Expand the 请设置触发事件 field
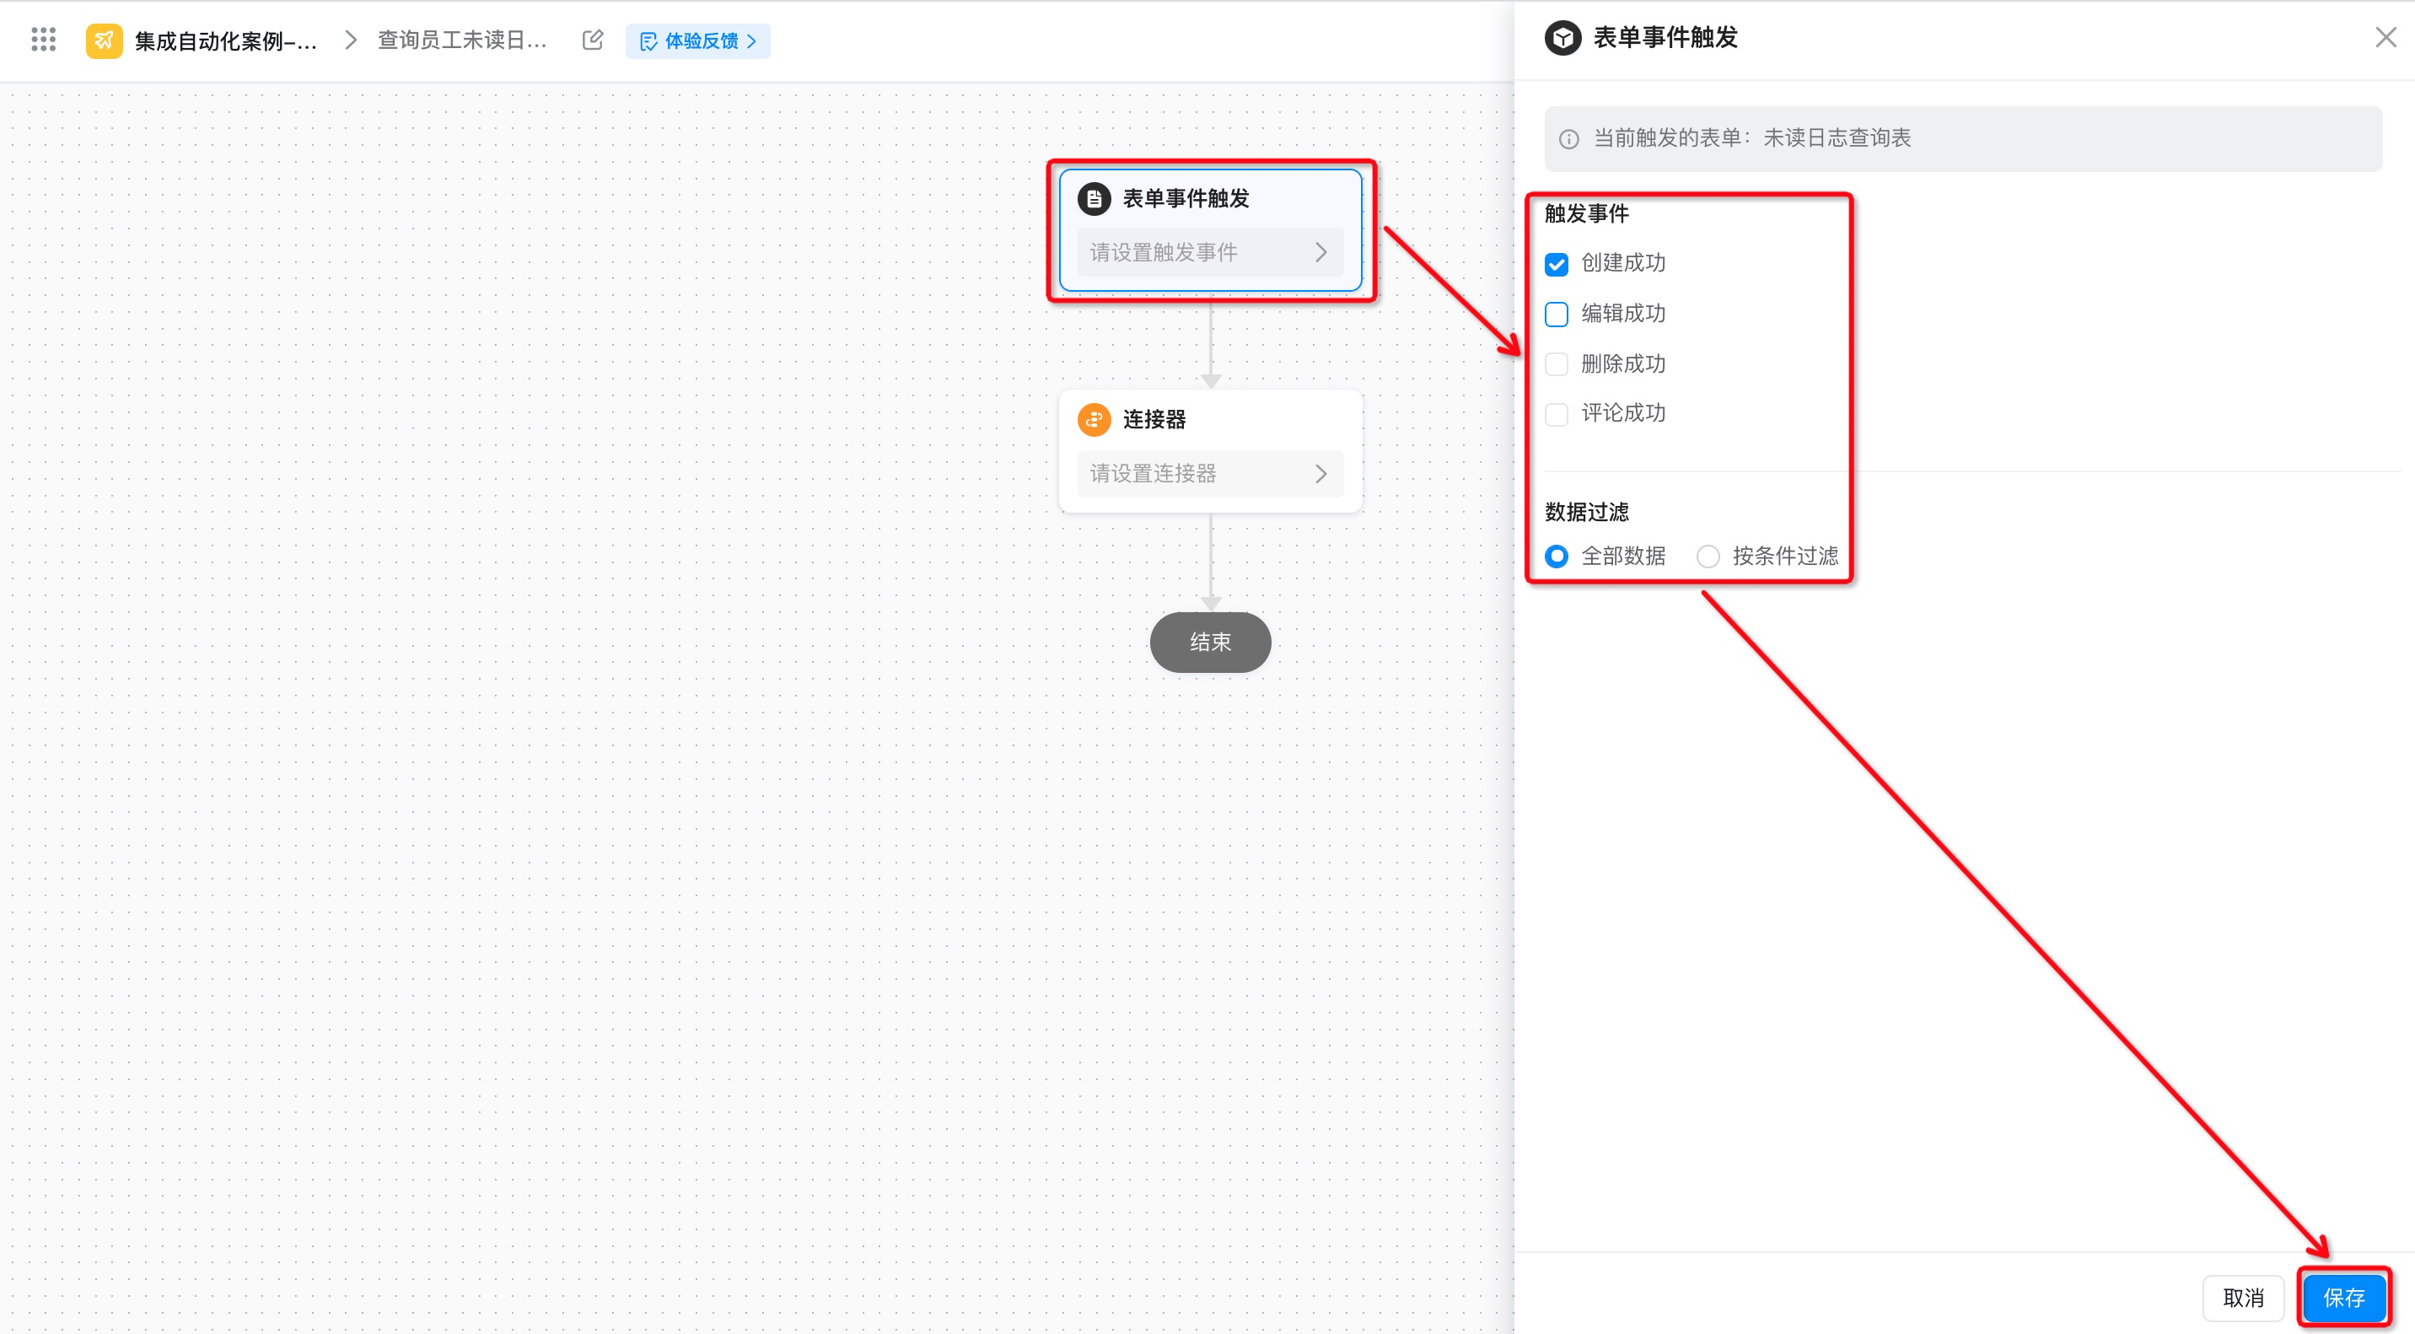Image resolution: width=2415 pixels, height=1334 pixels. [x=1209, y=252]
